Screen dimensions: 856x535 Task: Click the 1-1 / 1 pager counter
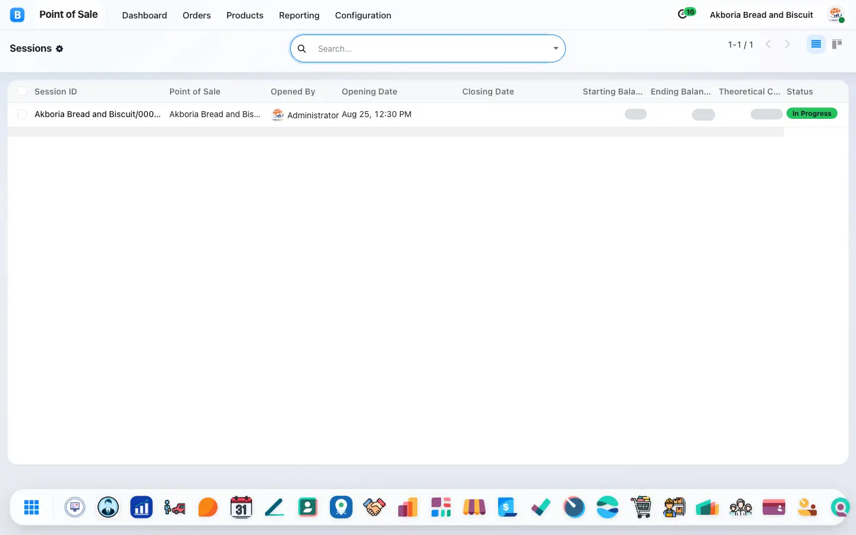point(741,45)
